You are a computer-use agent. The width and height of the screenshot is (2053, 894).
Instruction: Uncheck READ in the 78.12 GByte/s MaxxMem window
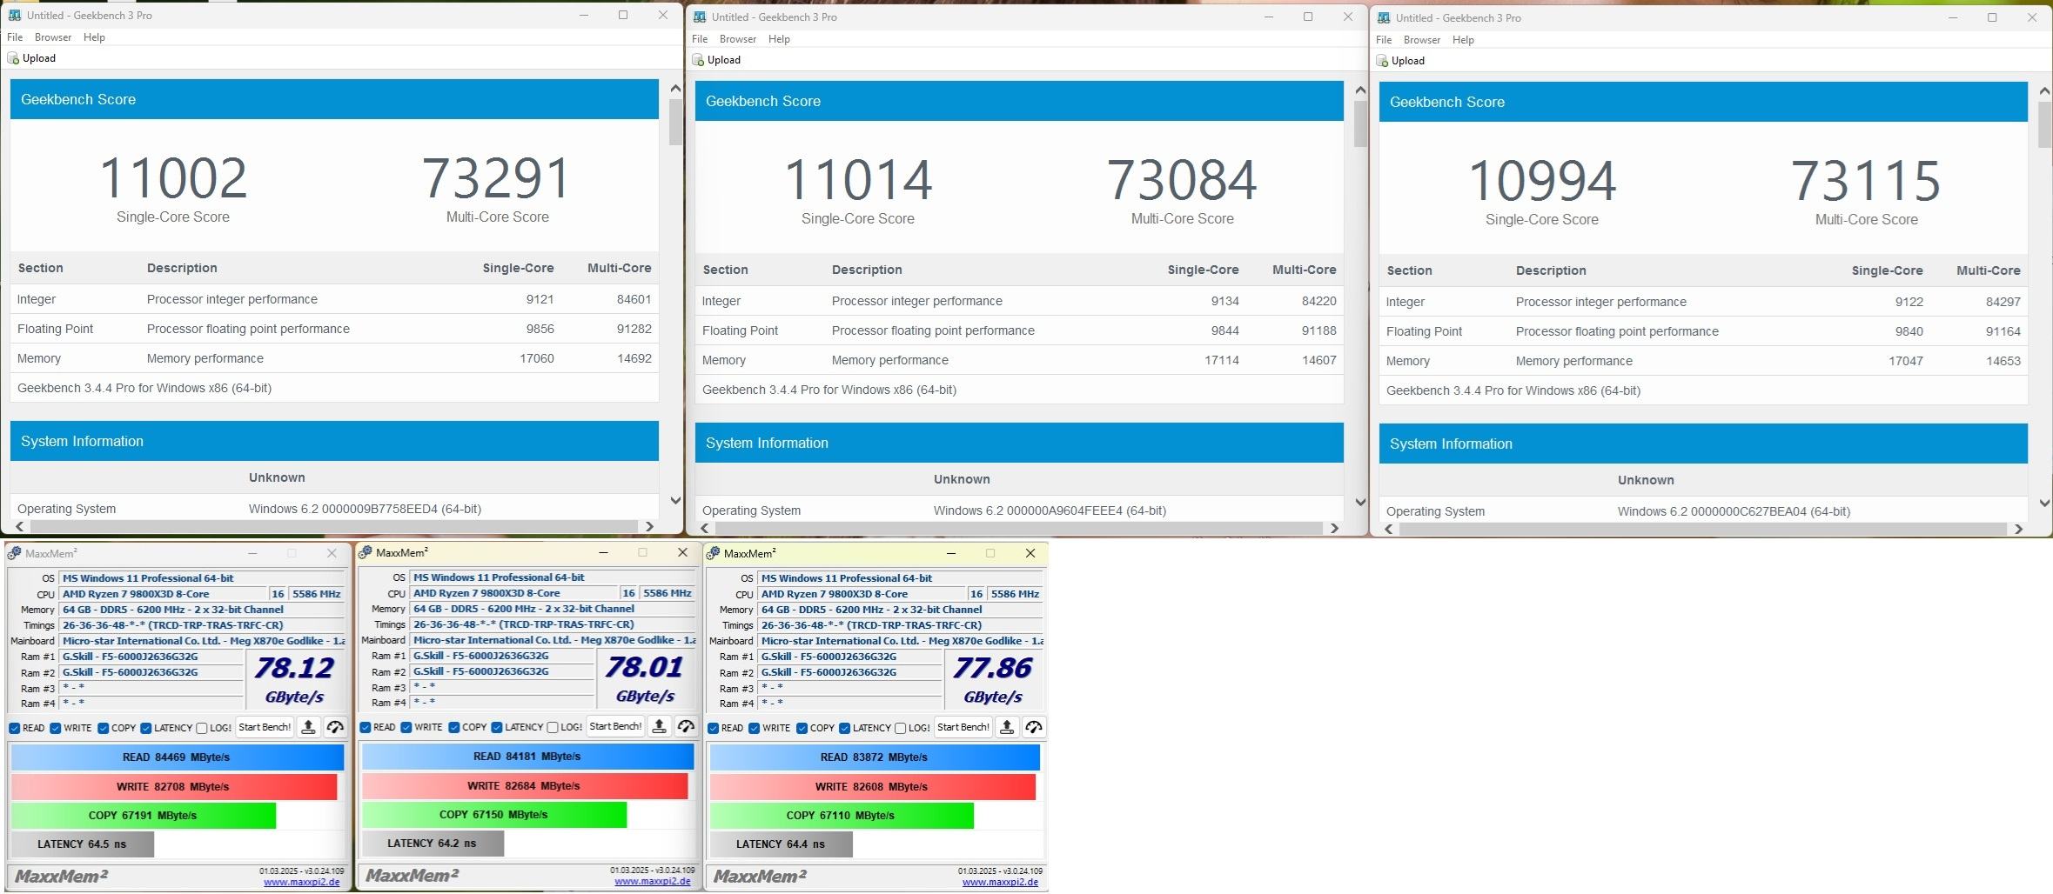pos(15,728)
